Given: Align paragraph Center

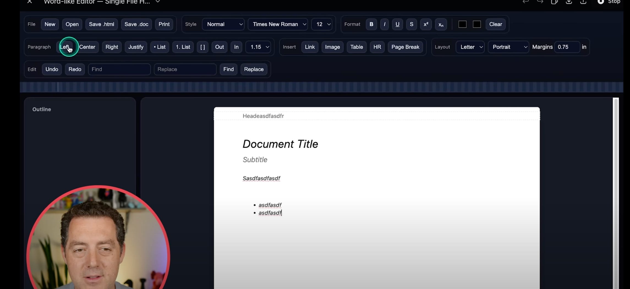Looking at the screenshot, I should click(x=87, y=47).
